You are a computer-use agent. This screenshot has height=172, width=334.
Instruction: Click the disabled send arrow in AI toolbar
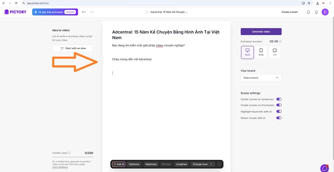(x=218, y=165)
